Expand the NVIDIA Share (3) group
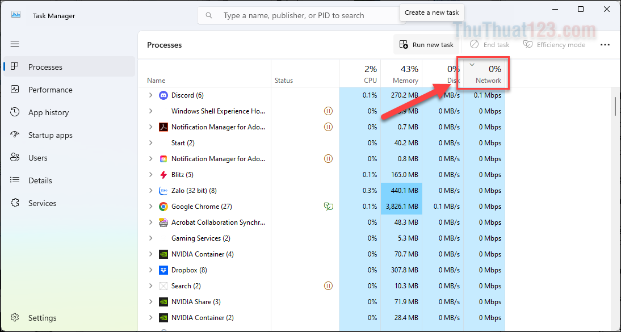The width and height of the screenshot is (621, 332). coord(150,301)
